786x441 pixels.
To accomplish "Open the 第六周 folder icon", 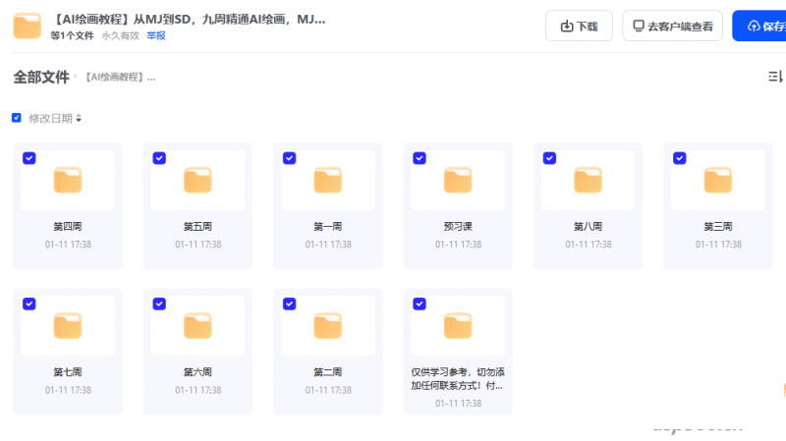I will tap(197, 325).
